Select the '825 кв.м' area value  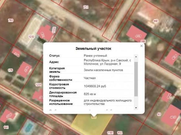(90, 94)
